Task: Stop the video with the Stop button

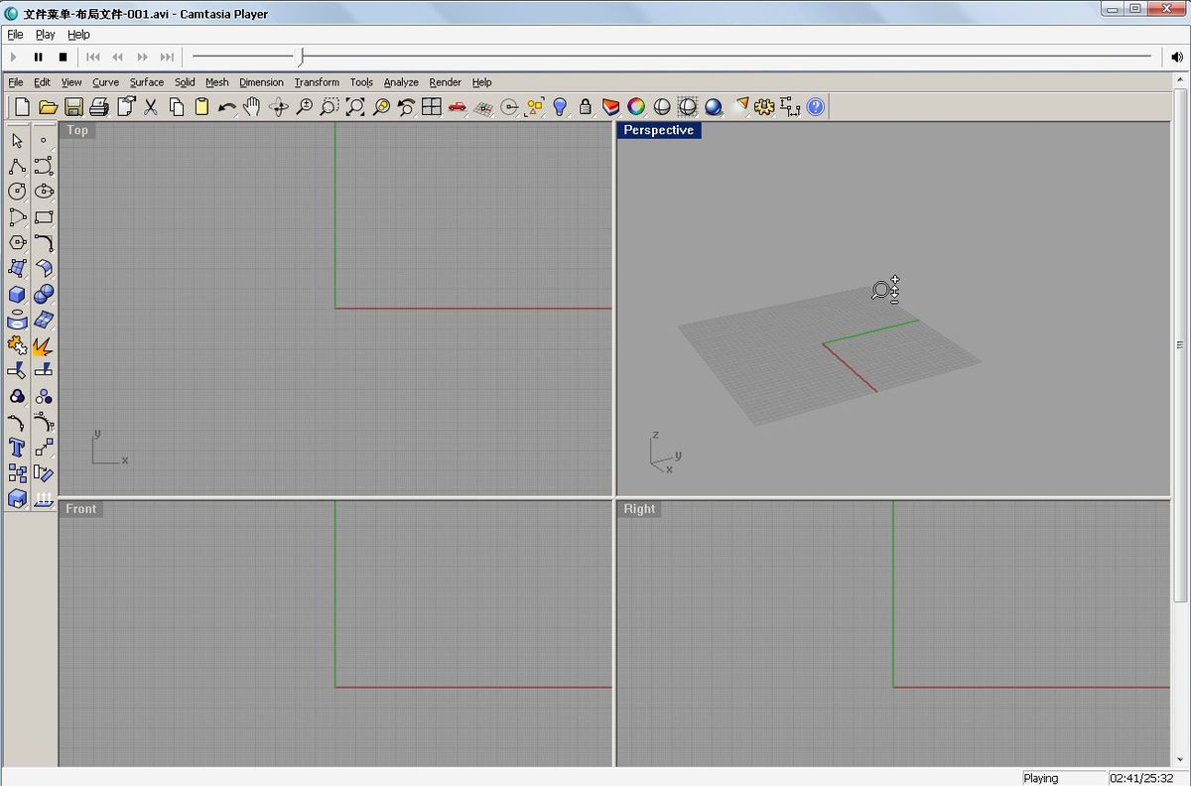Action: pyautogui.click(x=63, y=58)
